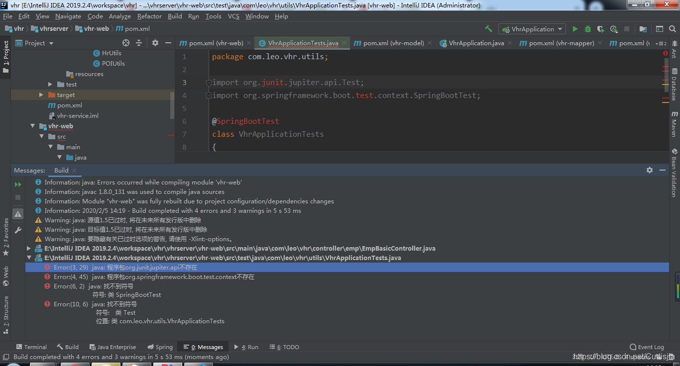Viewport: 680px width, 366px height.
Task: Click the vhrserver breadcrumb in navigation bar
Action: [x=49, y=29]
